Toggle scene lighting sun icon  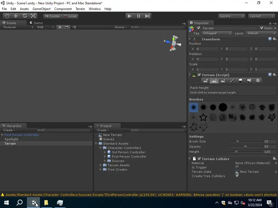60,27
